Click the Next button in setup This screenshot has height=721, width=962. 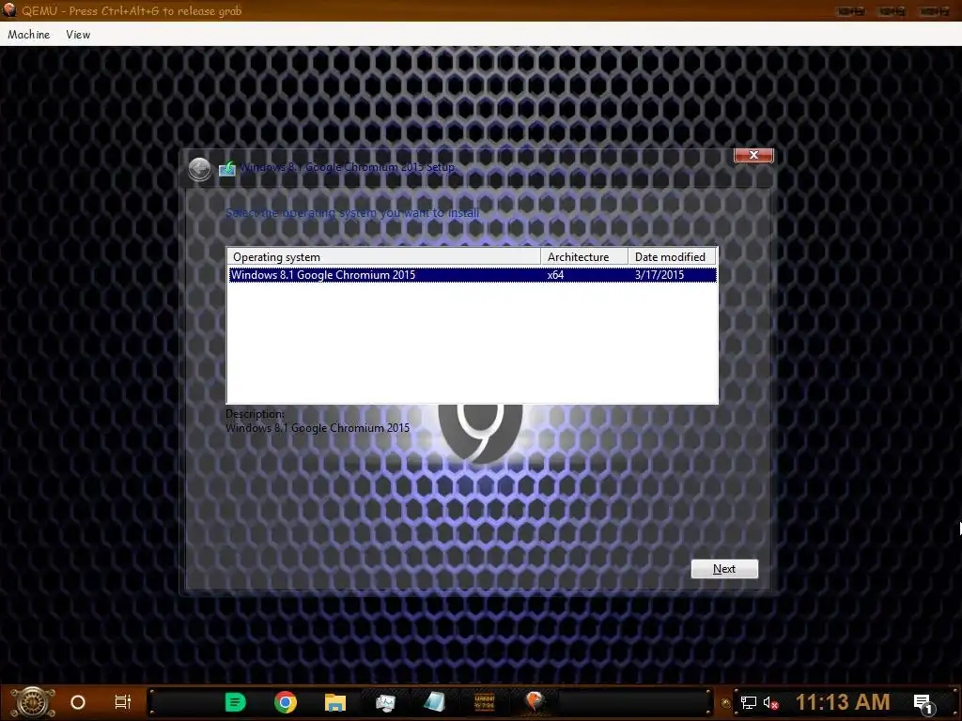click(x=724, y=569)
